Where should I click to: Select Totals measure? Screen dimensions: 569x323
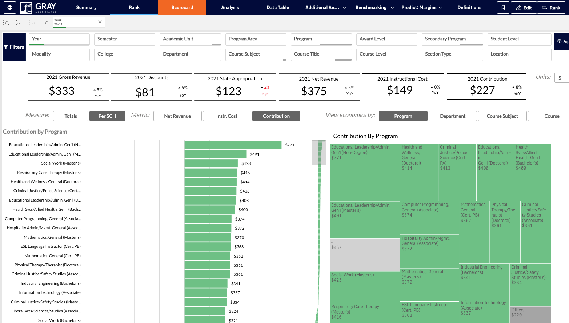(x=71, y=116)
